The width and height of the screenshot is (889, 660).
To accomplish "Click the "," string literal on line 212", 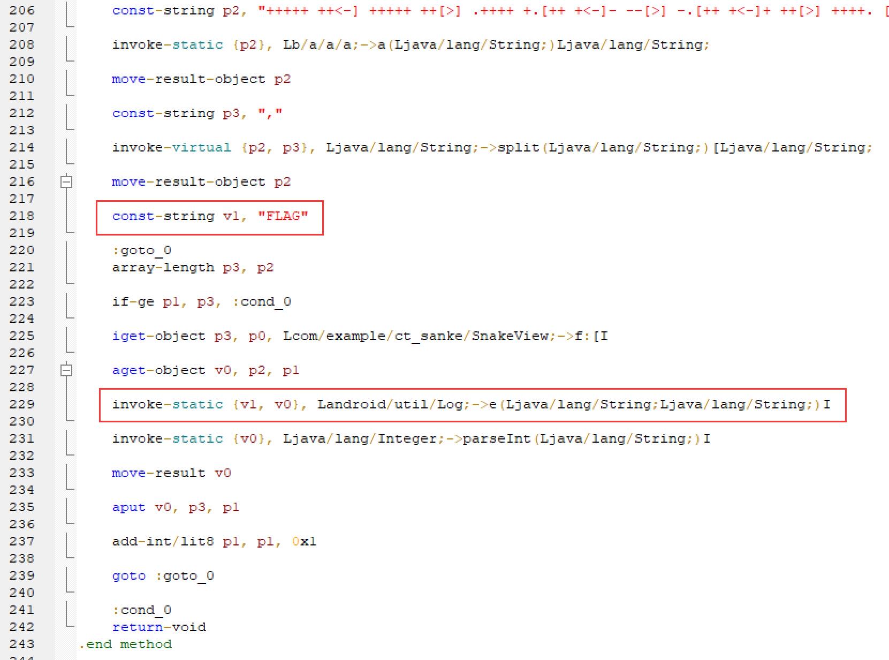I will click(270, 113).
